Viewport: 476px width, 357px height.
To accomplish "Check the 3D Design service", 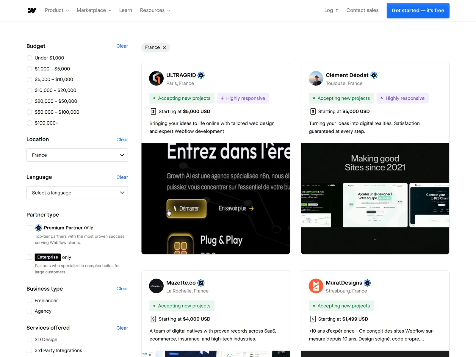I will coord(29,339).
